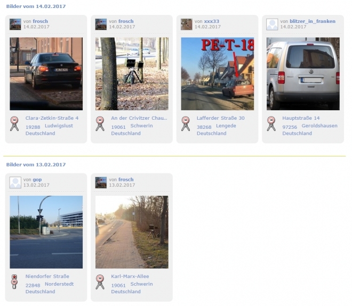Screen dimensions: 352x306
Task: Click the speed camera icon for Clara-Zetkin-Straße
Action: click(14, 123)
